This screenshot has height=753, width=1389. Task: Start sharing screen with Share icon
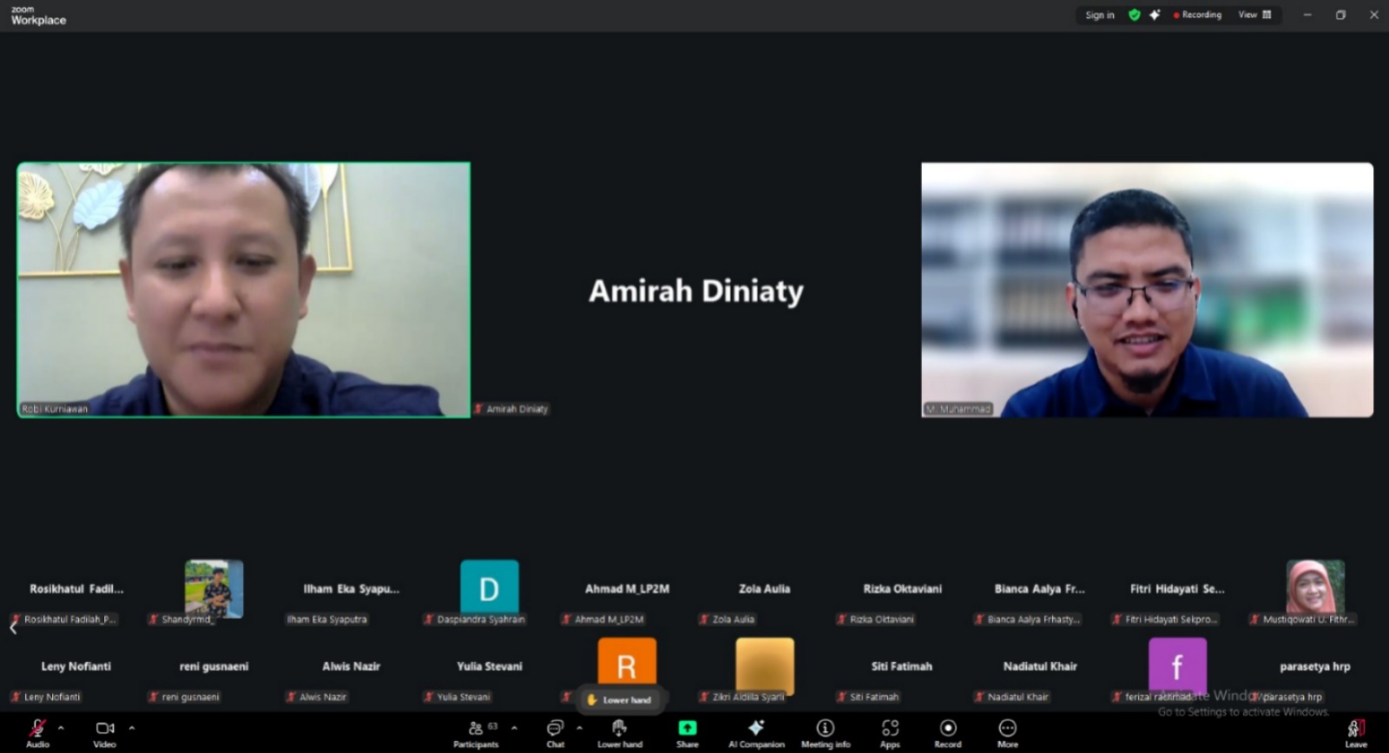pos(687,731)
